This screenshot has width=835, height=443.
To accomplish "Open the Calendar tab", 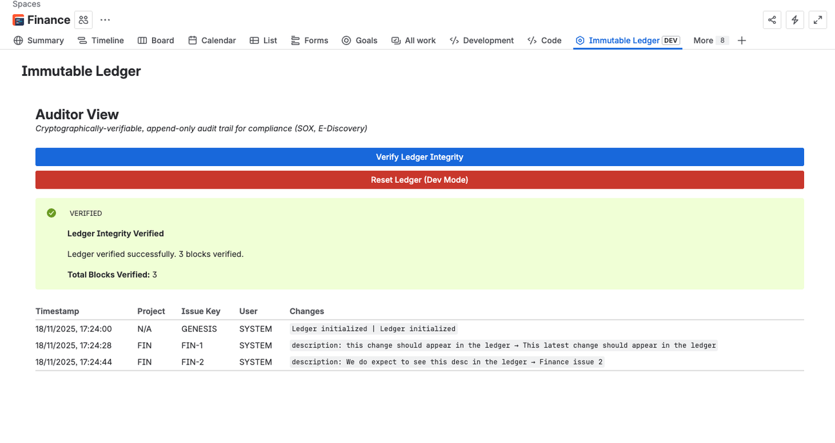I will (212, 40).
